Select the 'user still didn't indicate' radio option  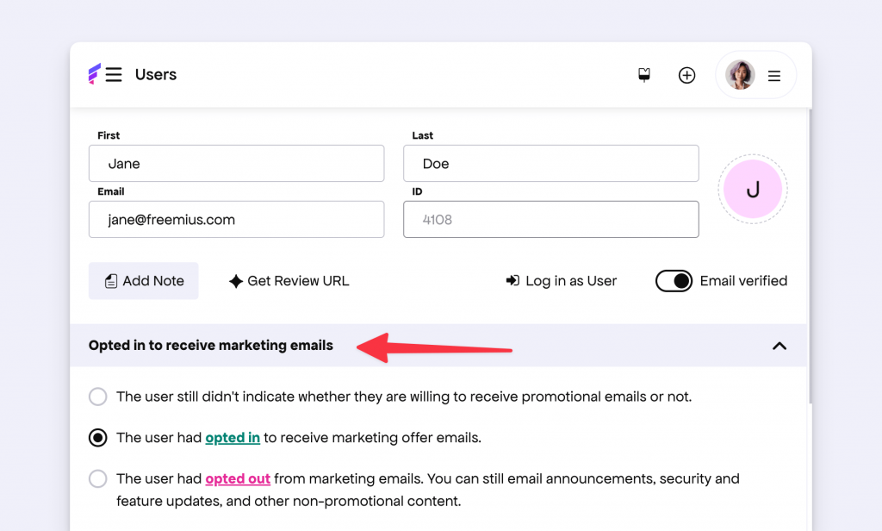click(97, 397)
